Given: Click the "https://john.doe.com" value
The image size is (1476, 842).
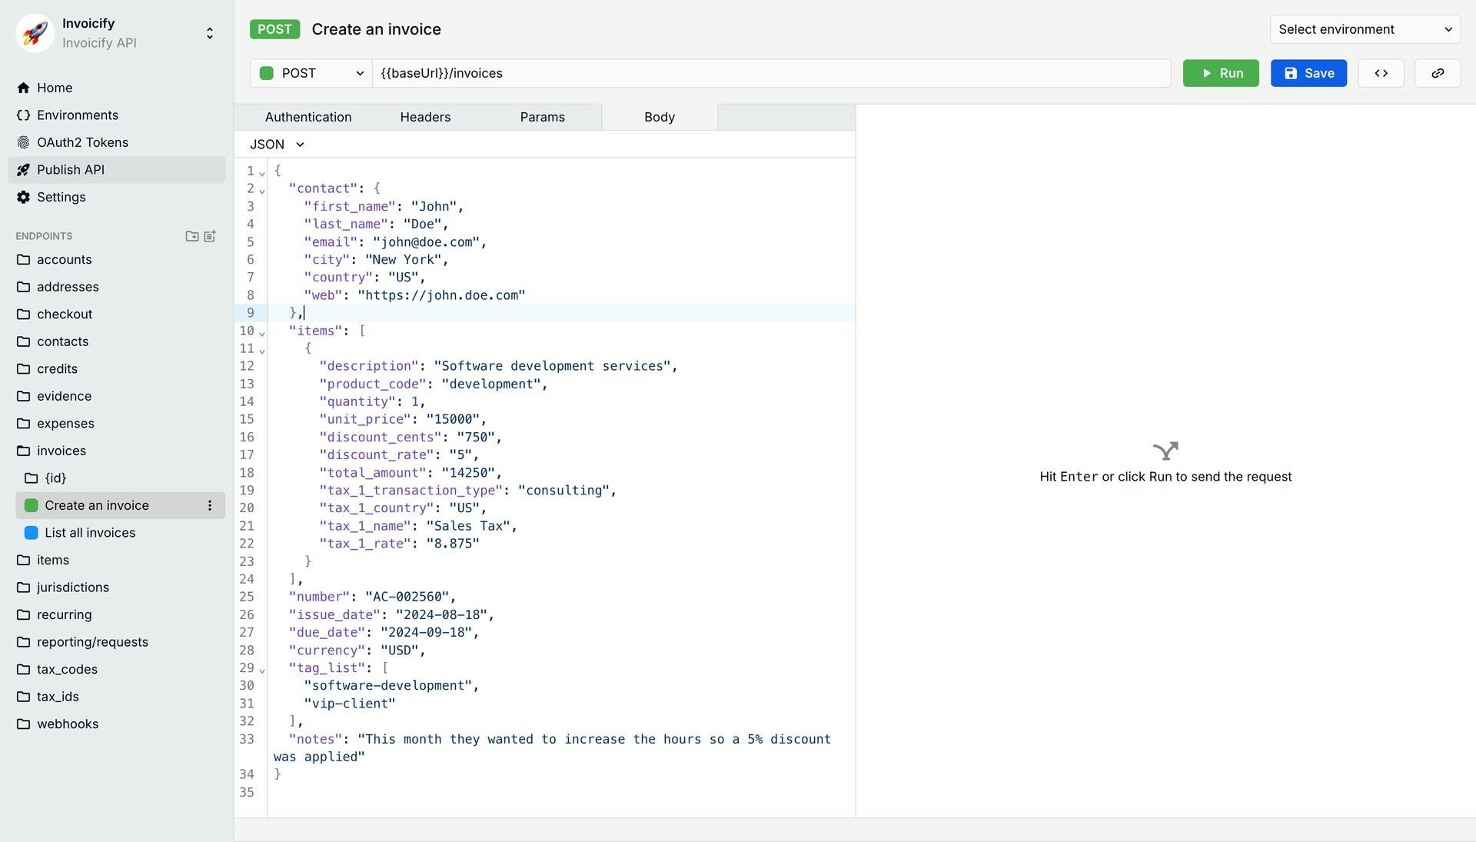Looking at the screenshot, I should coord(441,295).
